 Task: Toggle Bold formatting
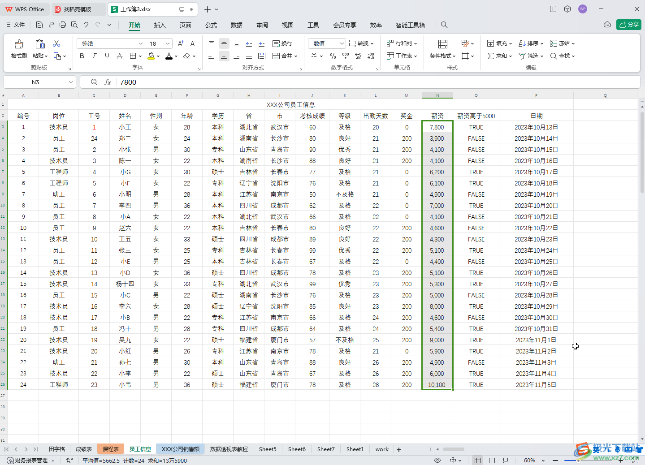point(82,56)
